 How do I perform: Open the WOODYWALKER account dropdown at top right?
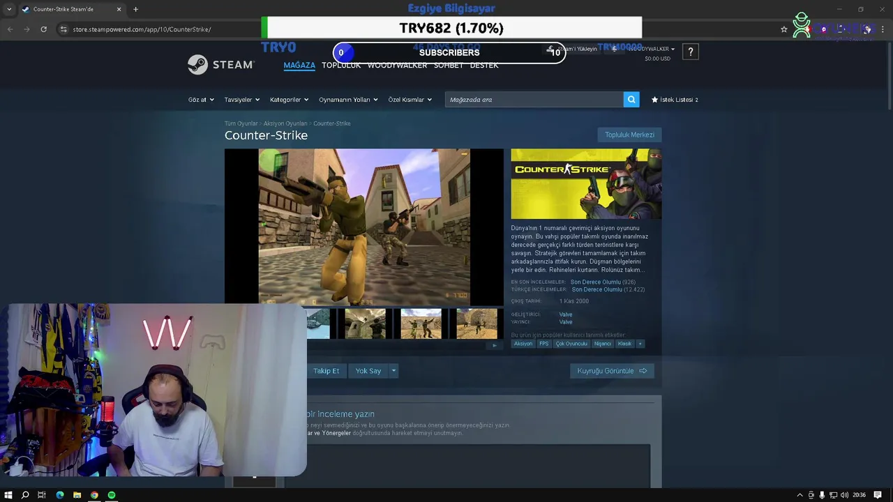click(652, 49)
